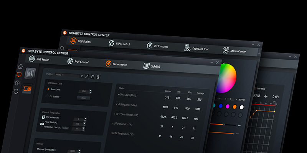
Task: Increase Power Limit 100 with up arrow
Action: point(84,123)
